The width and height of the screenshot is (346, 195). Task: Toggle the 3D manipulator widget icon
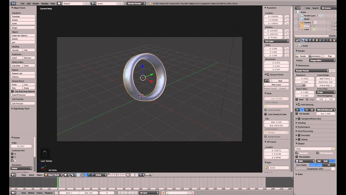click(83, 175)
